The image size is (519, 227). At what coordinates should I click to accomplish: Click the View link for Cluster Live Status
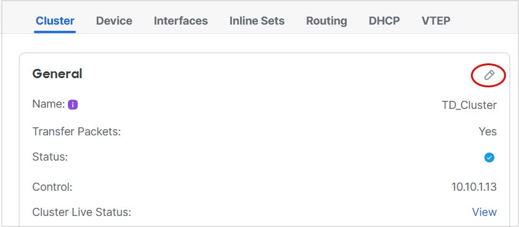[x=484, y=212]
